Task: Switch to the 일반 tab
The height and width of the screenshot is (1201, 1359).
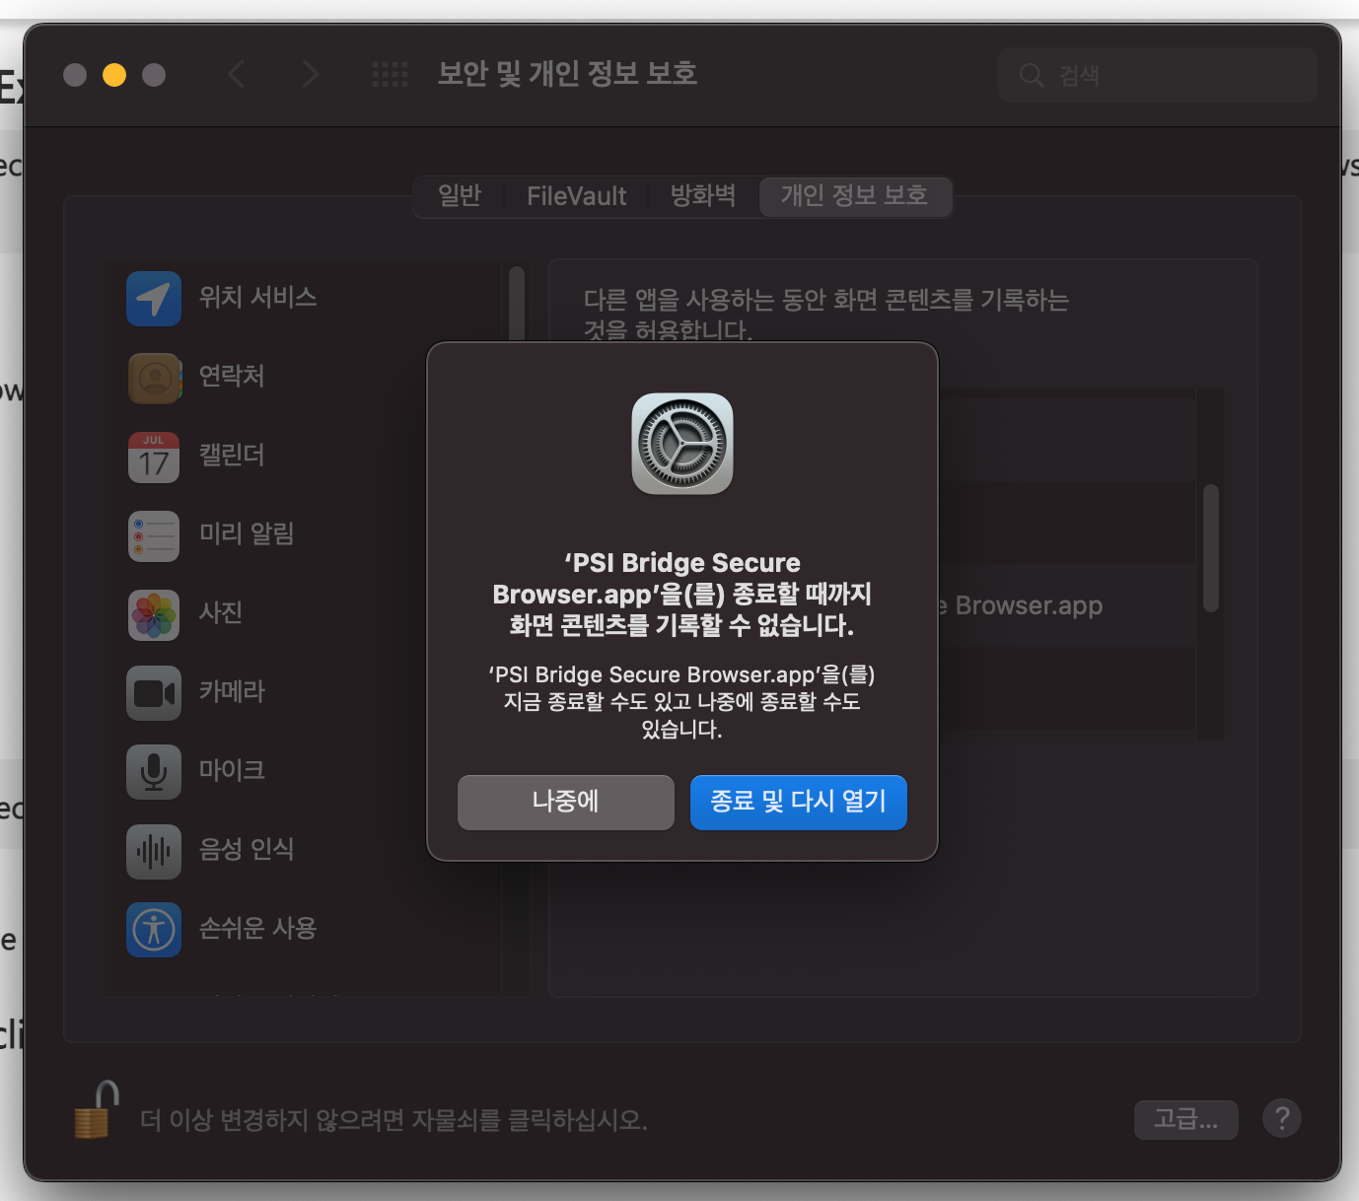Action: (460, 196)
